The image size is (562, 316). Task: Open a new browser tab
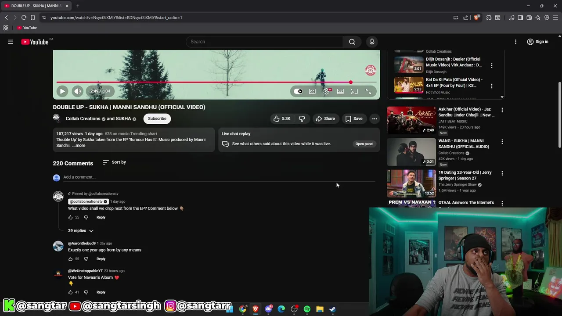click(78, 6)
